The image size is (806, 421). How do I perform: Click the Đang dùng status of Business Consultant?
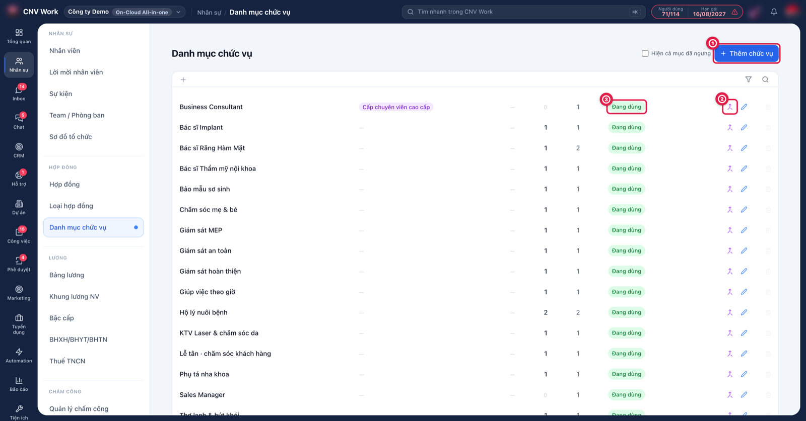627,107
